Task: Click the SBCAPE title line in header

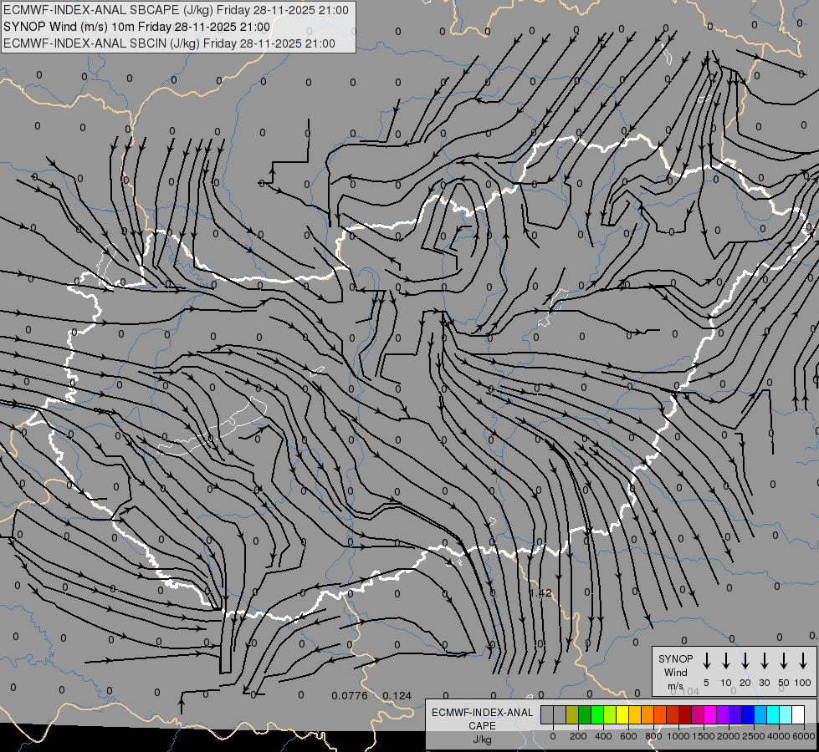Action: click(x=176, y=10)
